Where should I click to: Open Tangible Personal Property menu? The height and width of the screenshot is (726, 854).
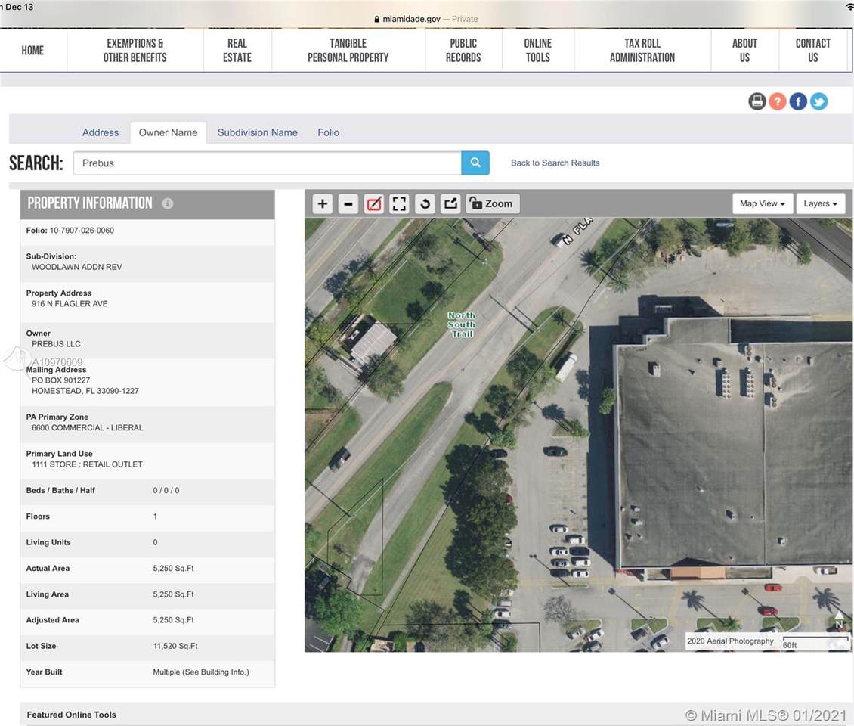pos(348,51)
